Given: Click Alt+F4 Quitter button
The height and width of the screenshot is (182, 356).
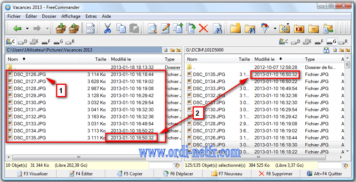Looking at the screenshot, I should click(324, 174).
